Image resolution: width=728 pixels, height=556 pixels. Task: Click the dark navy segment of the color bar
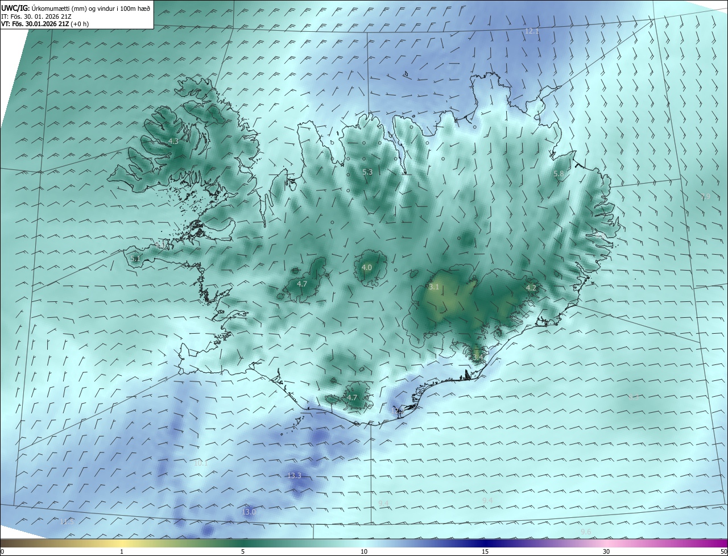(x=485, y=543)
